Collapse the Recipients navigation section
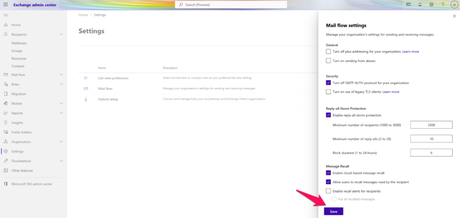The height and width of the screenshot is (218, 460). pos(61,34)
